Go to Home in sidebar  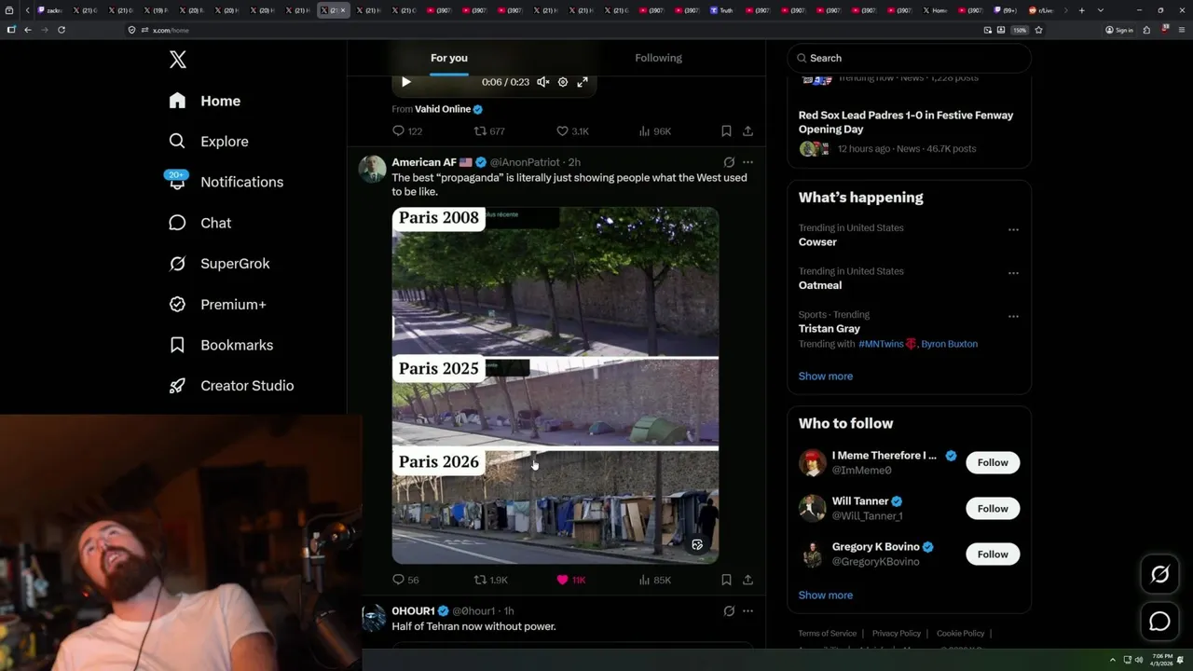click(205, 101)
